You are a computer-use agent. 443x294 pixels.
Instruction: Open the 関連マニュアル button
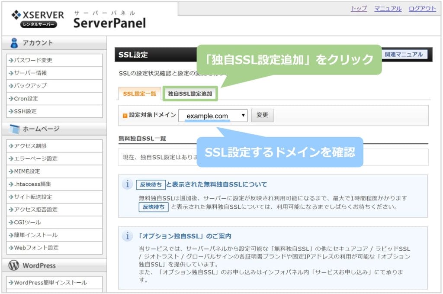(x=404, y=55)
